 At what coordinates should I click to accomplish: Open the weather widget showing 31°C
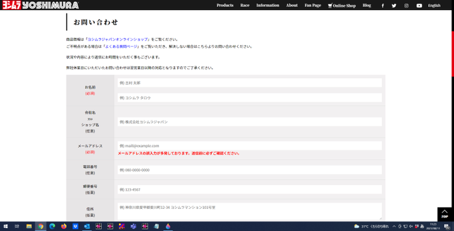[371, 227]
